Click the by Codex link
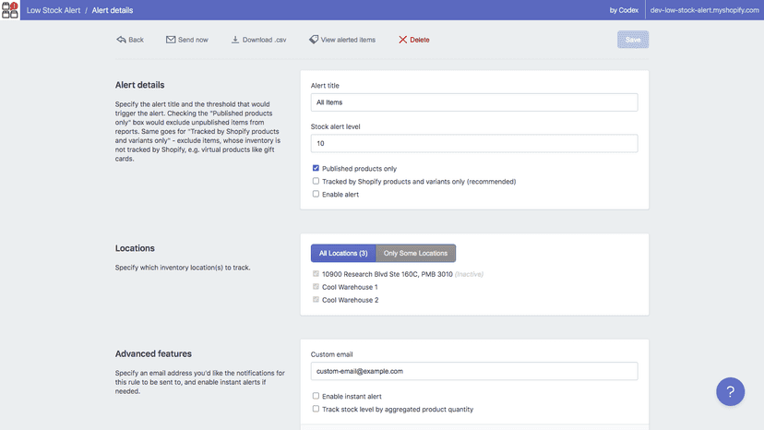Image resolution: width=764 pixels, height=430 pixels. 624,10
